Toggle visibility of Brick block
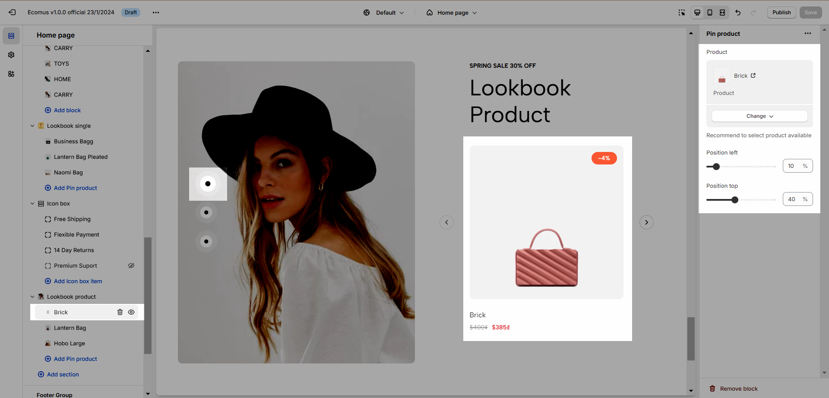The image size is (829, 398). pos(131,312)
